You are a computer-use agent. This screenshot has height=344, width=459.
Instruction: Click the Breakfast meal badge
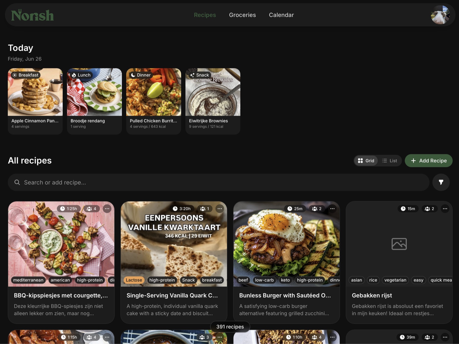click(x=25, y=75)
